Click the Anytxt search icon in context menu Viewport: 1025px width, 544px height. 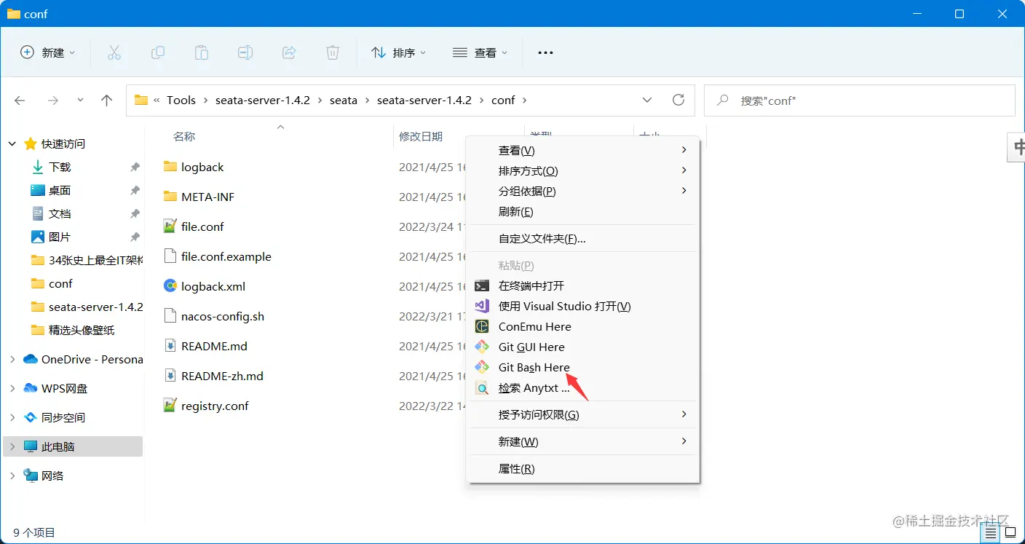482,388
